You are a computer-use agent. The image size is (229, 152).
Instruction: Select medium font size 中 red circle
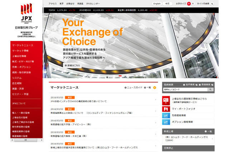pyautogui.click(x=189, y=4)
